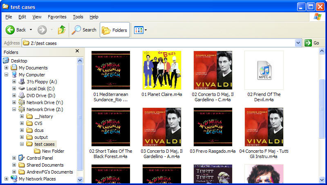Click the Go button
This screenshot has width=327, height=185.
pos(312,43)
